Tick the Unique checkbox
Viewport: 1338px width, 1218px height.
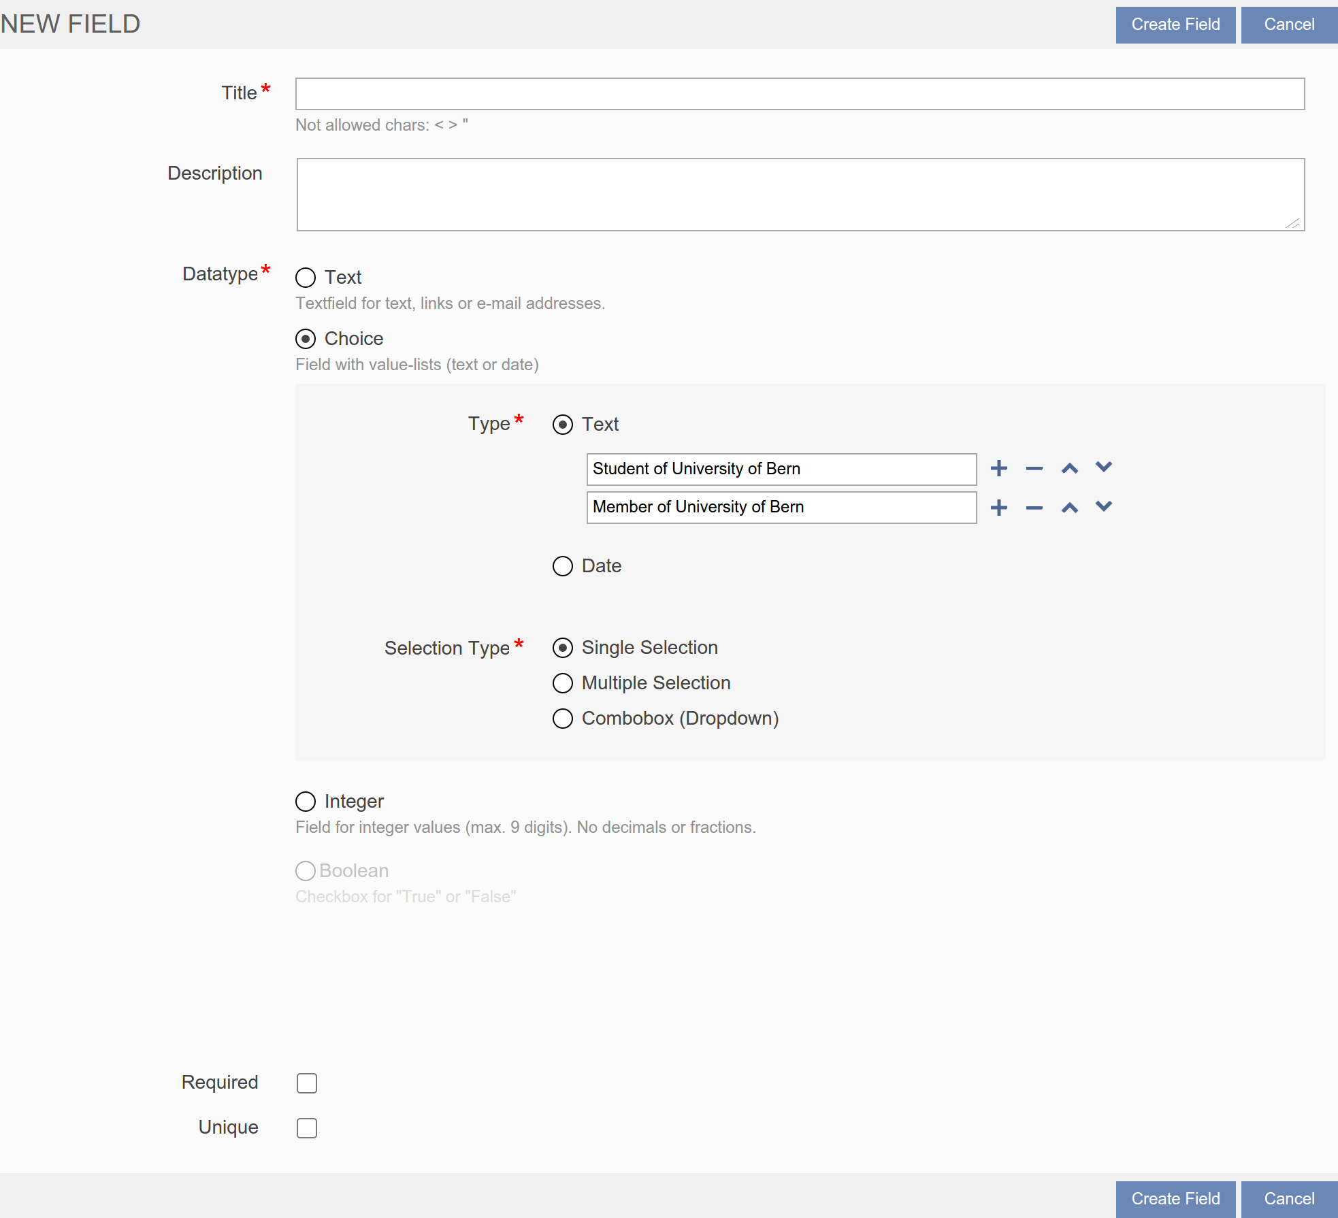click(307, 1128)
